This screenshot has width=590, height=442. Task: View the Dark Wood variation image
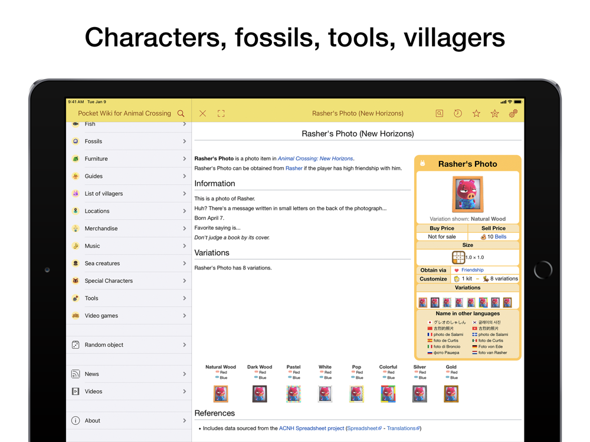pos(260,394)
